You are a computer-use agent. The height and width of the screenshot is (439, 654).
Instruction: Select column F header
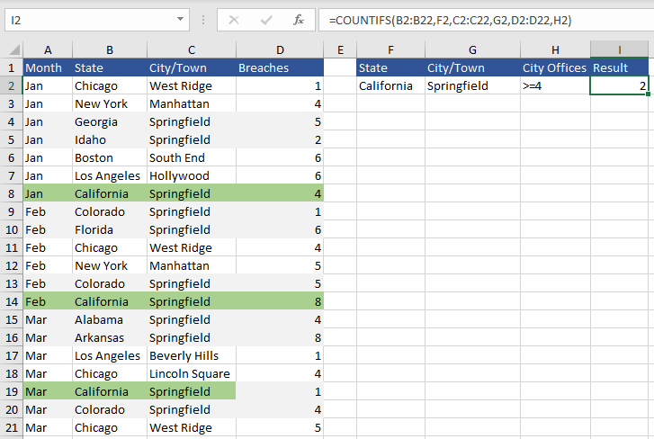coord(390,50)
